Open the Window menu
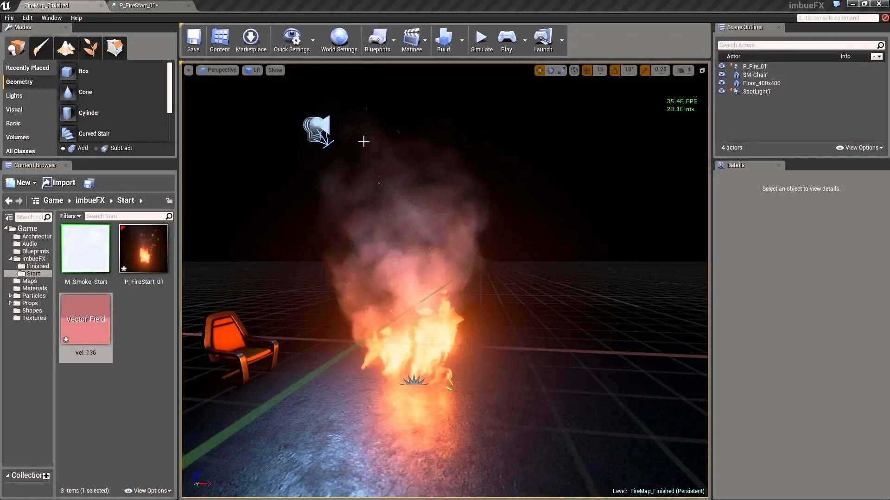The width and height of the screenshot is (890, 500). coord(51,18)
